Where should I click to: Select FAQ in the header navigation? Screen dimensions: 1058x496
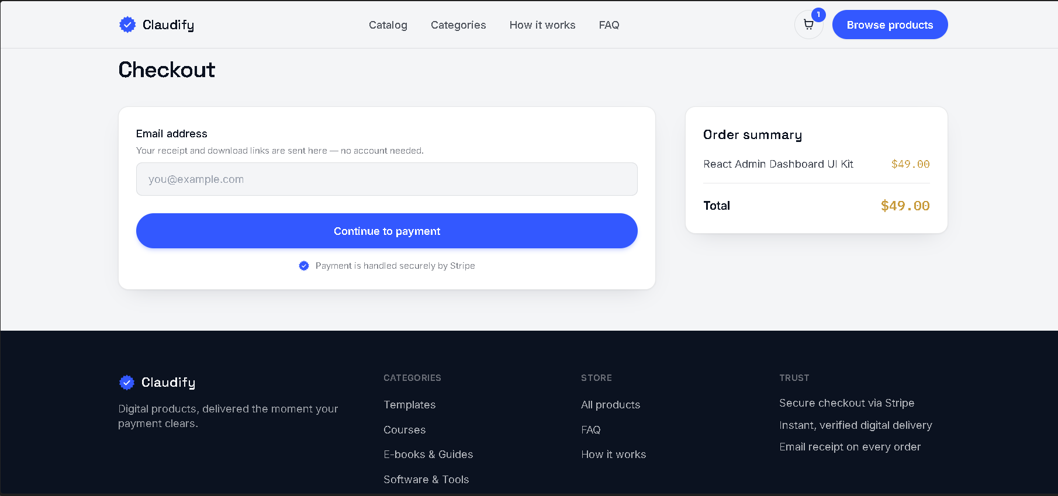point(609,25)
